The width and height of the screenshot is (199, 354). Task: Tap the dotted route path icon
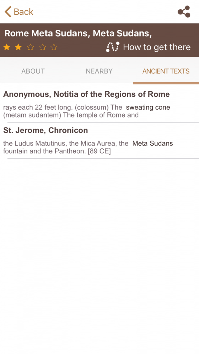tap(113, 47)
